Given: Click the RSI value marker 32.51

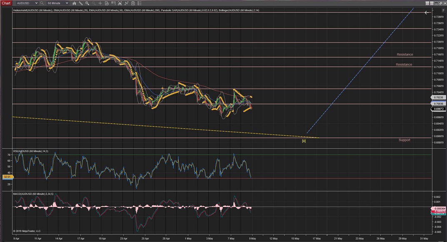Looking at the screenshot, I should tap(7, 177).
